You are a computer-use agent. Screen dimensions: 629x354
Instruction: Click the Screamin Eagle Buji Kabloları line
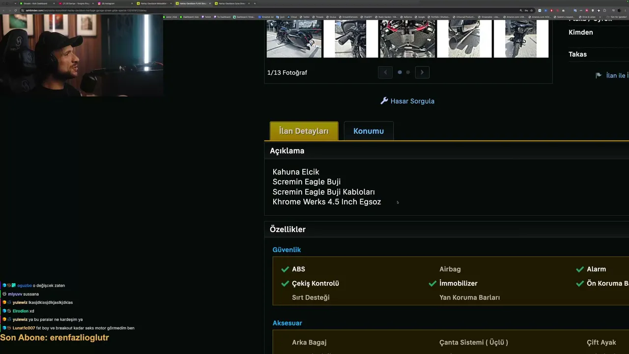click(324, 192)
